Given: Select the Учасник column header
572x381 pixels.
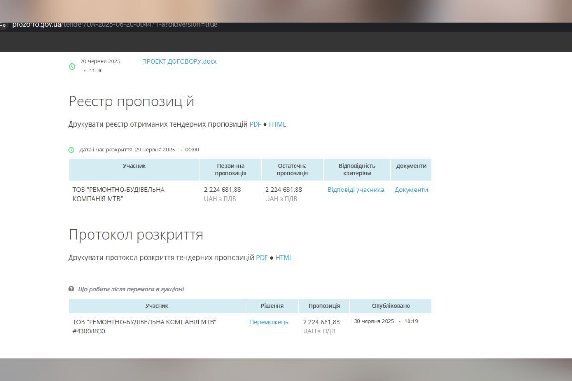Looking at the screenshot, I should tap(134, 166).
